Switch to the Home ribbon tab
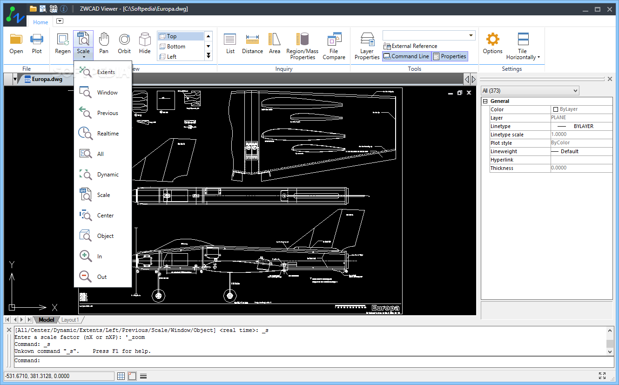 [40, 22]
